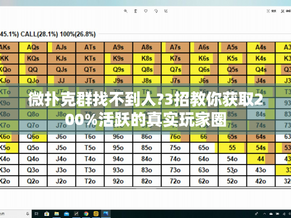Select the K8s cell
Screen dimensions: 291x218
[147, 58]
